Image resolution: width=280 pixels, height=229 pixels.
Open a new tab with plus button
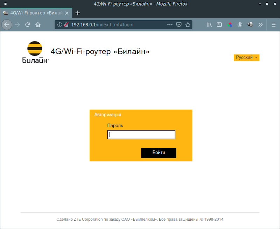78,13
